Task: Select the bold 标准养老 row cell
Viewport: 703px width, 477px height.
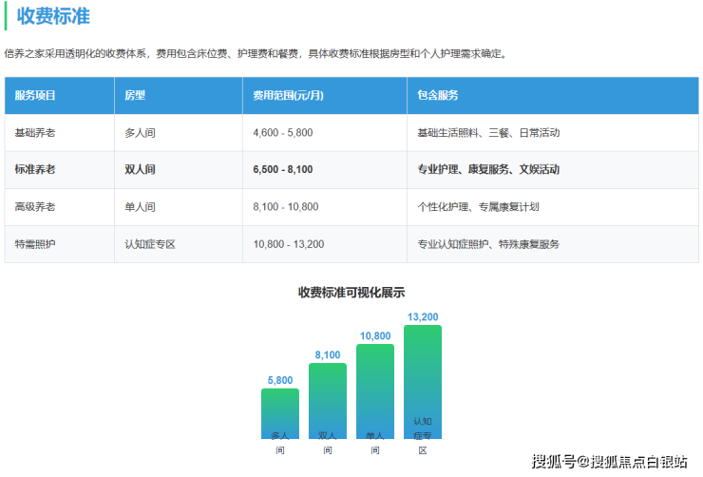Action: point(35,169)
